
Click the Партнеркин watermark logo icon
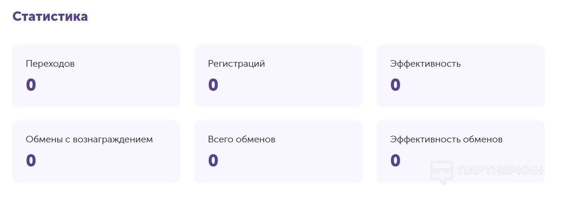(x=443, y=171)
